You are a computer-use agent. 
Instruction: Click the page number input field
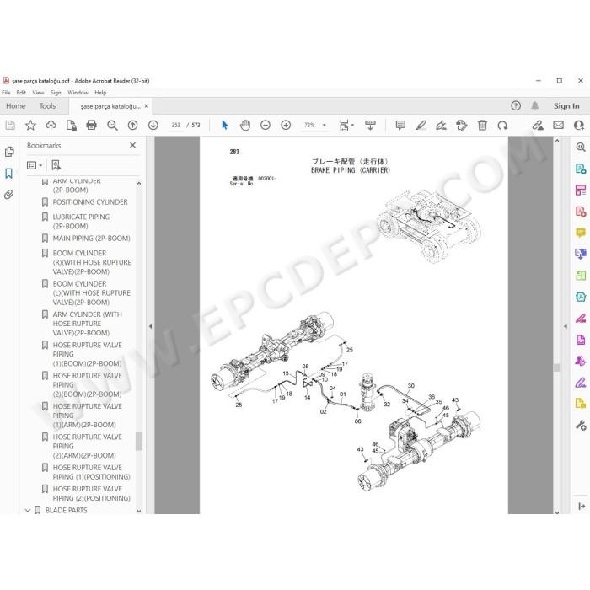pyautogui.click(x=175, y=125)
